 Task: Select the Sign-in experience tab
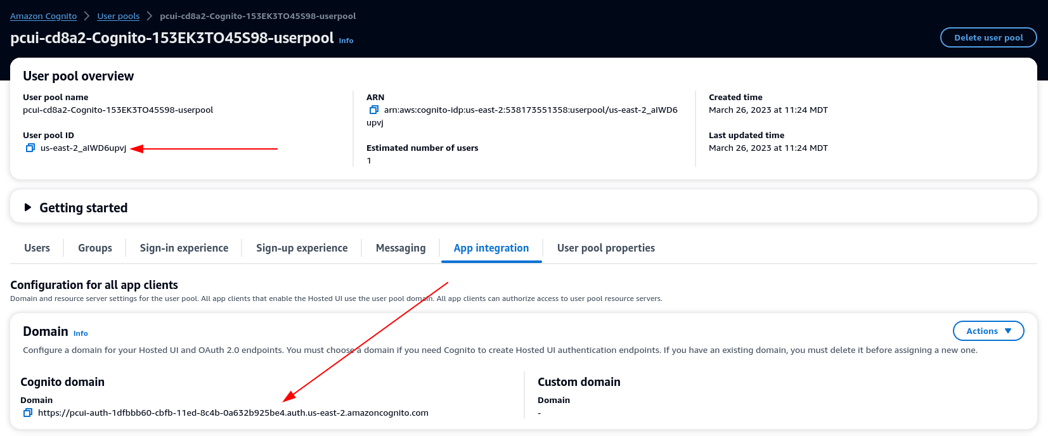click(x=184, y=248)
